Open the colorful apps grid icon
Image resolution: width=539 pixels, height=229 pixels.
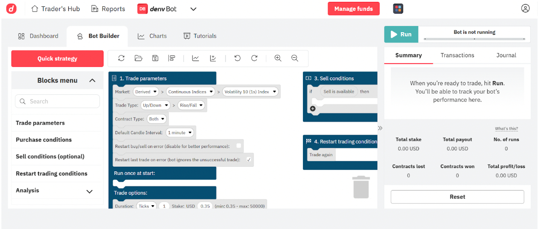pos(398,9)
